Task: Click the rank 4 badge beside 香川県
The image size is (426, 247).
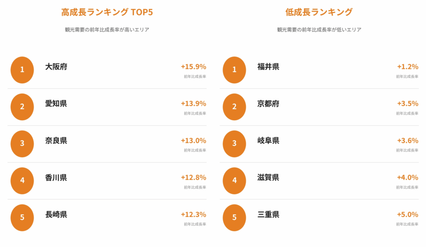Action: [22, 180]
